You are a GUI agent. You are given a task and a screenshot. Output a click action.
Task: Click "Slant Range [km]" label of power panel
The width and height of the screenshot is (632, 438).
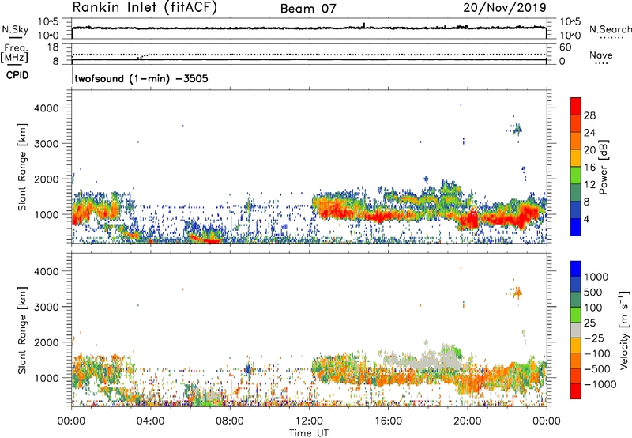(x=22, y=167)
